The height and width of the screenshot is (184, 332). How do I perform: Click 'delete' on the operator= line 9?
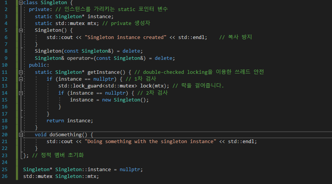click(x=163, y=58)
